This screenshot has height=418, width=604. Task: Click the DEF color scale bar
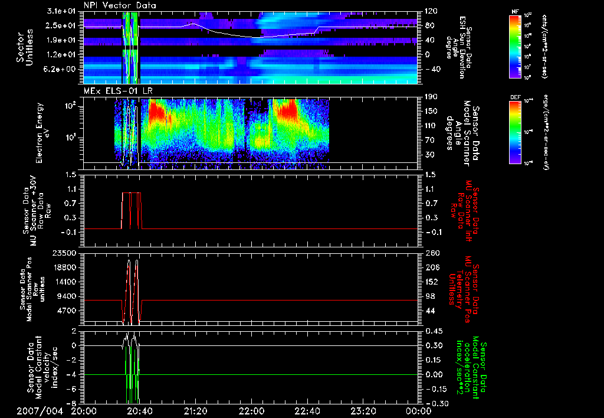[516, 132]
